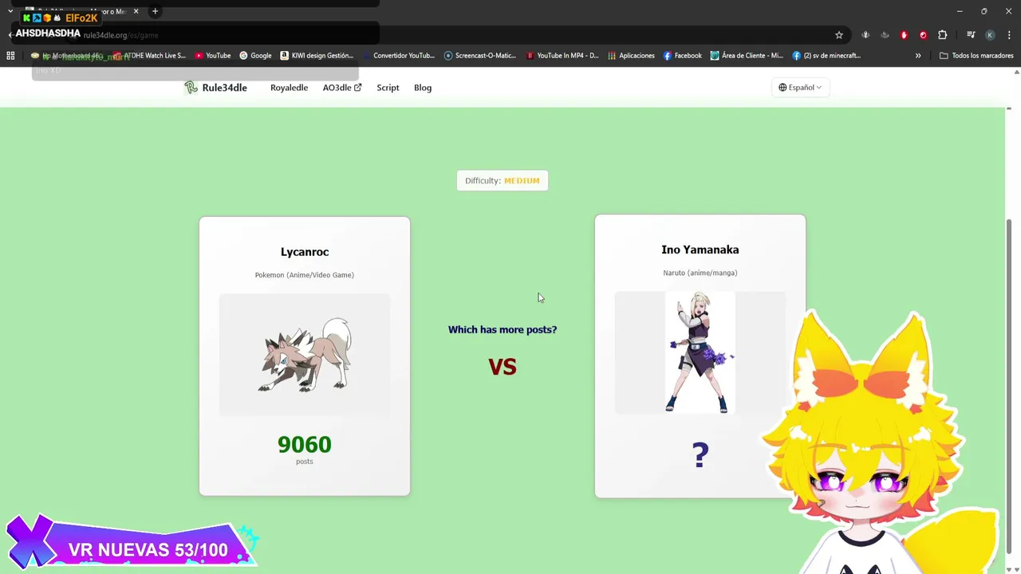Go to the Script page
Image resolution: width=1021 pixels, height=574 pixels.
pyautogui.click(x=388, y=88)
